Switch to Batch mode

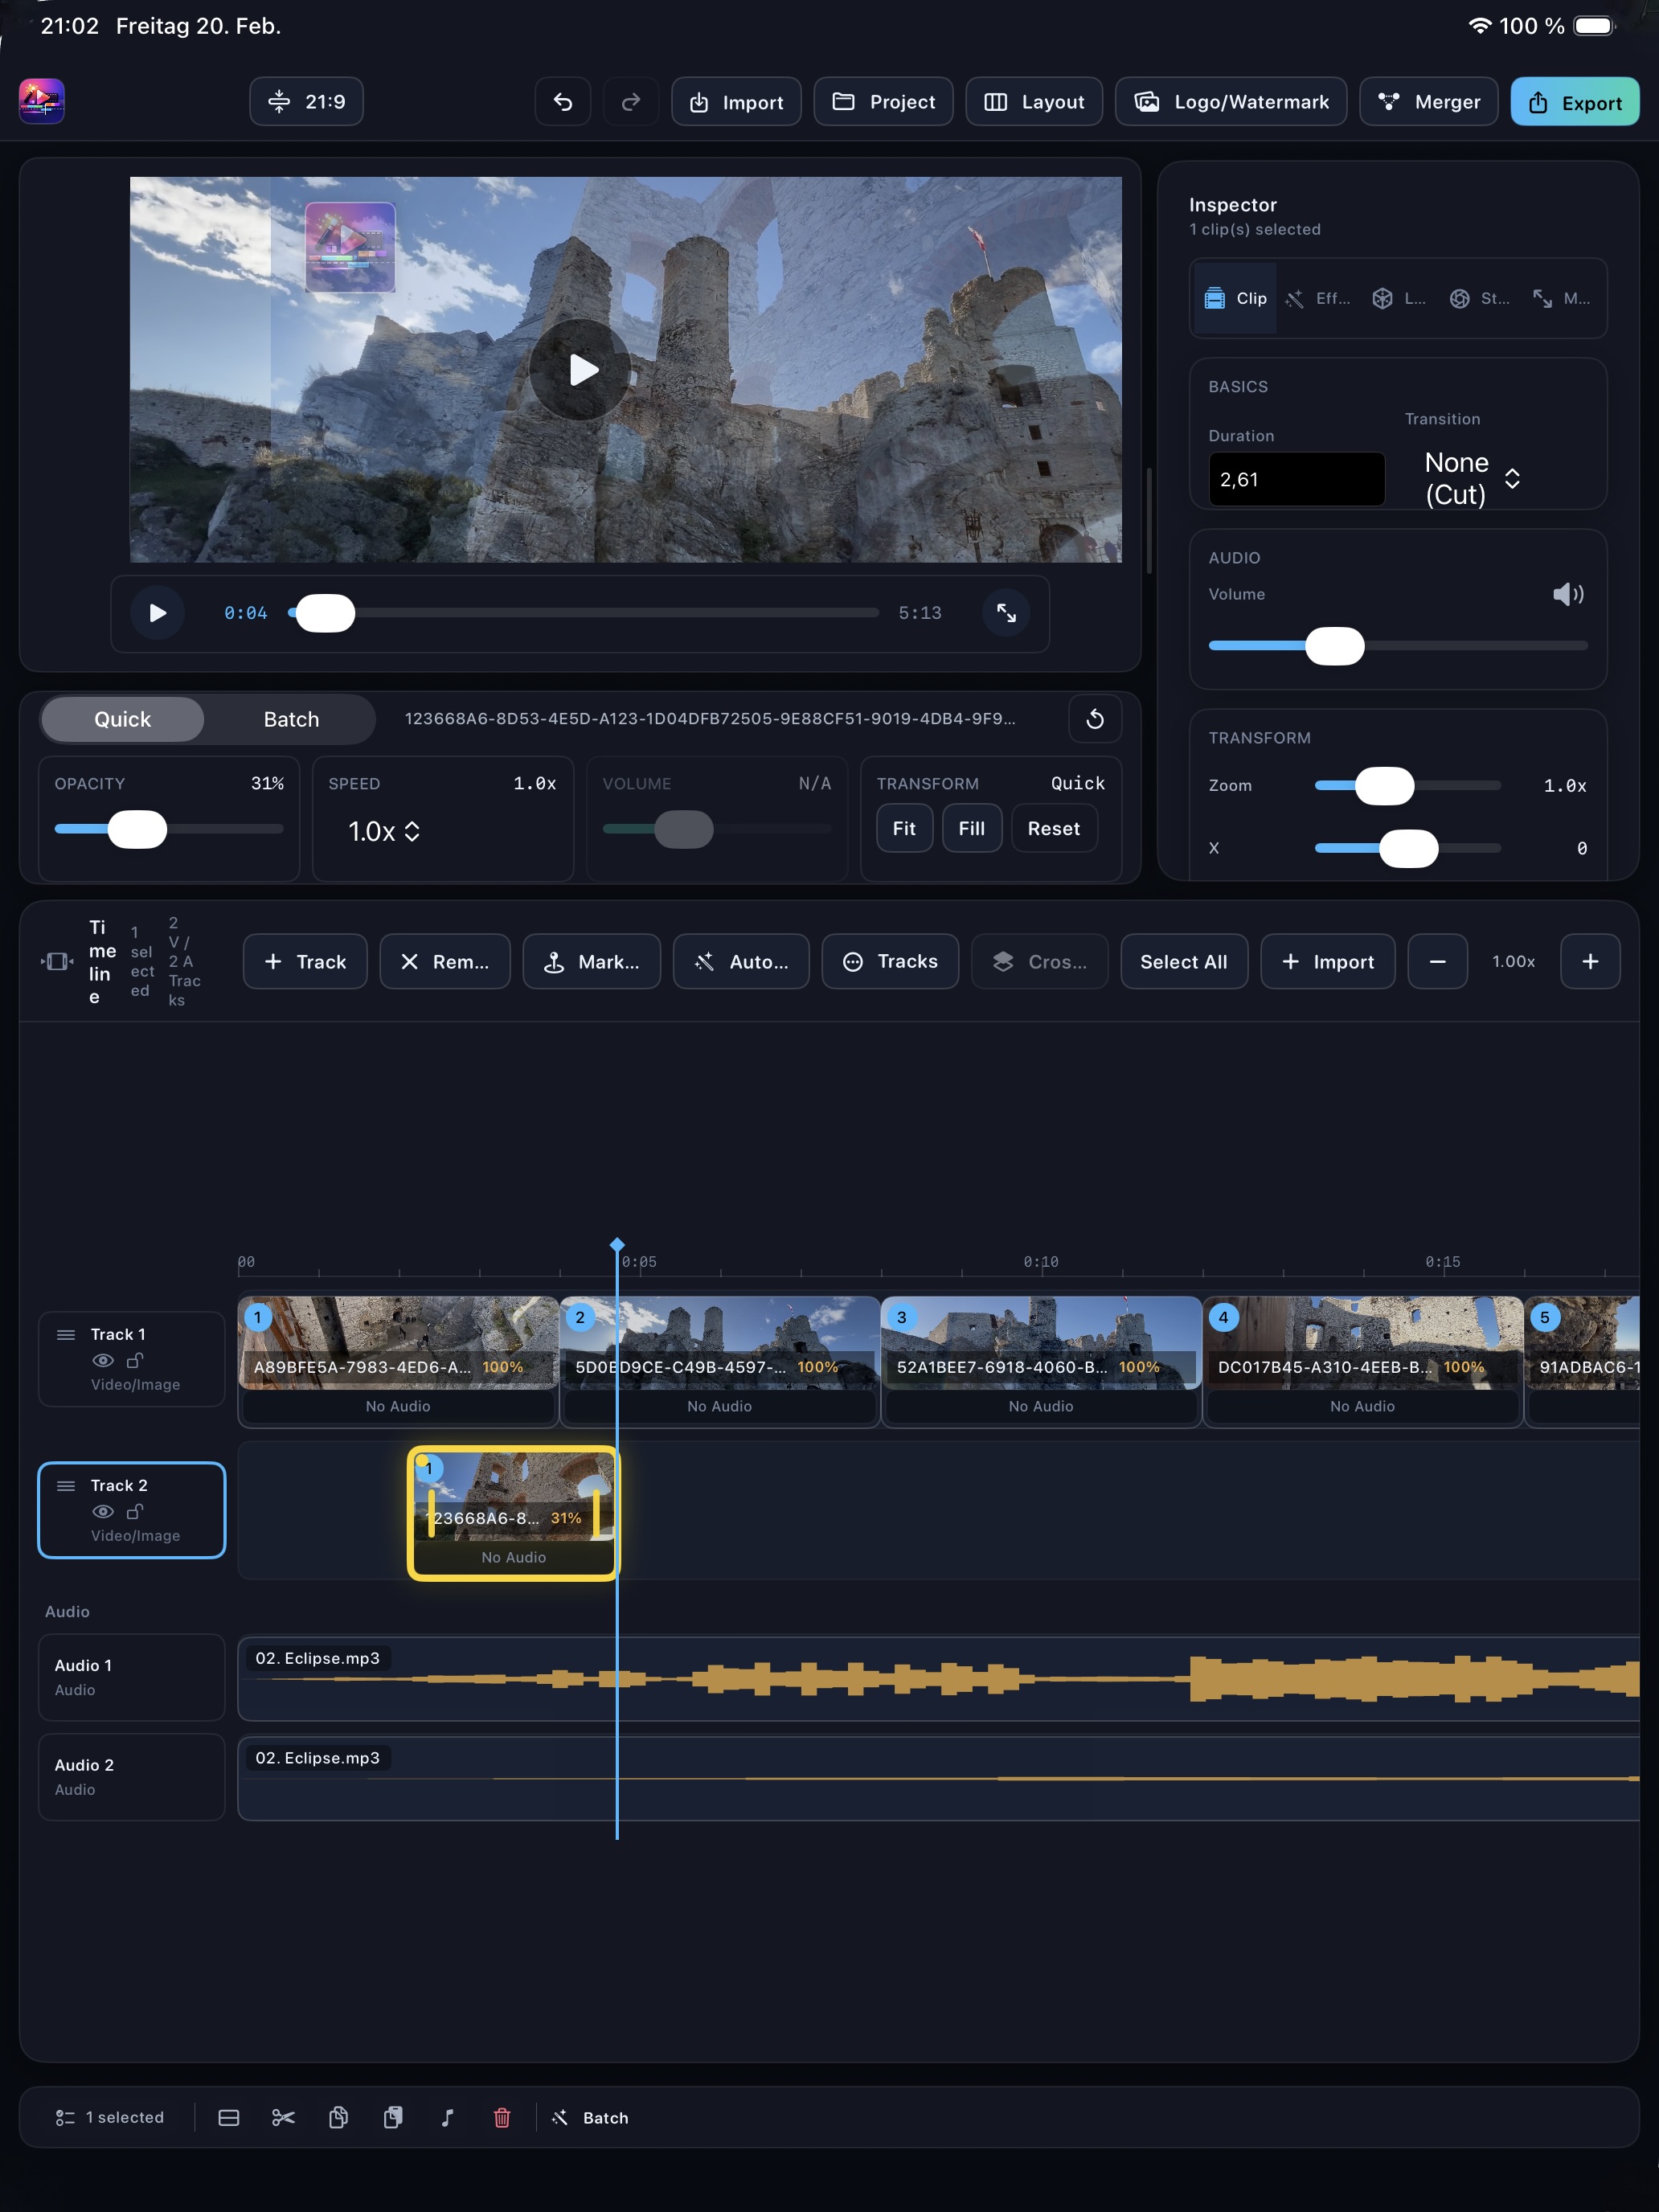point(290,719)
